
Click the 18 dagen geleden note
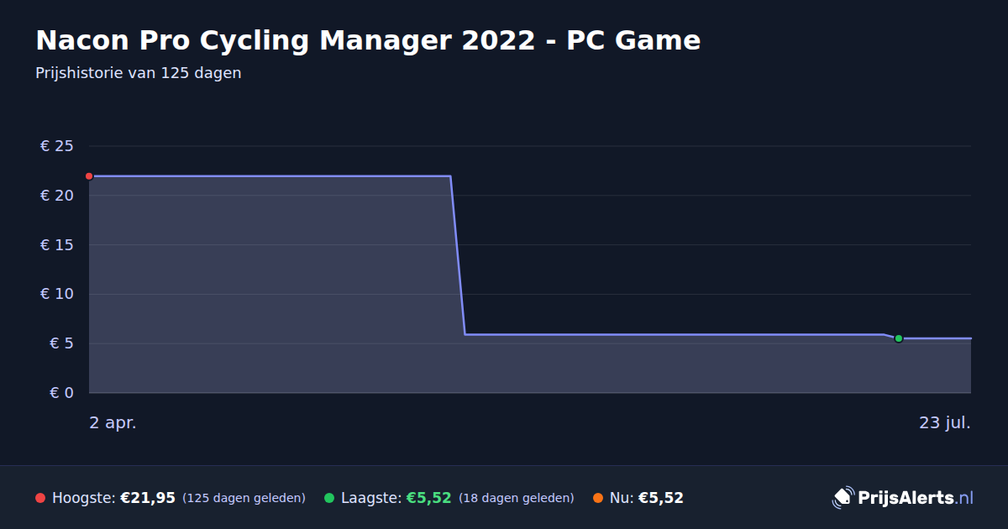coord(517,498)
